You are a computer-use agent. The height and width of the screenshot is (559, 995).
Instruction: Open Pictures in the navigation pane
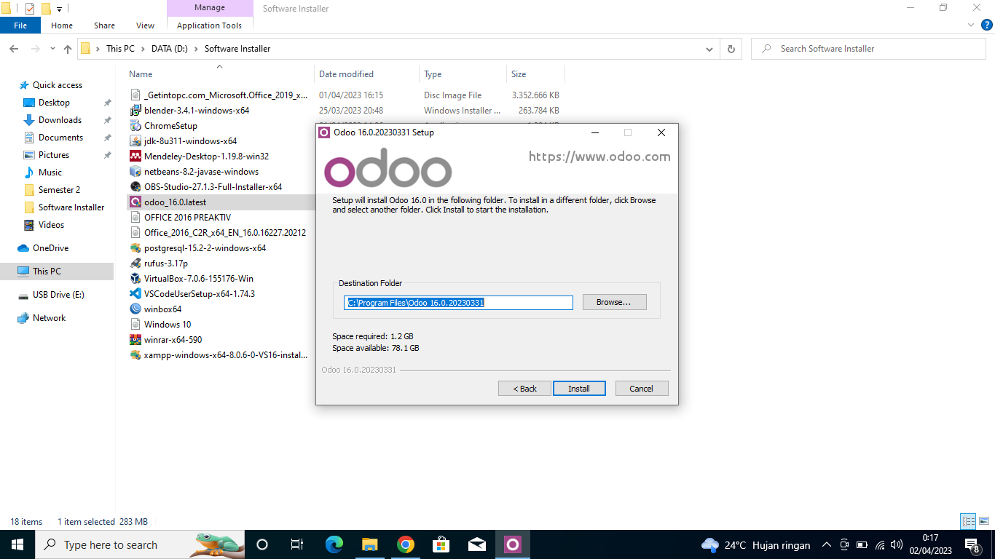coord(54,155)
